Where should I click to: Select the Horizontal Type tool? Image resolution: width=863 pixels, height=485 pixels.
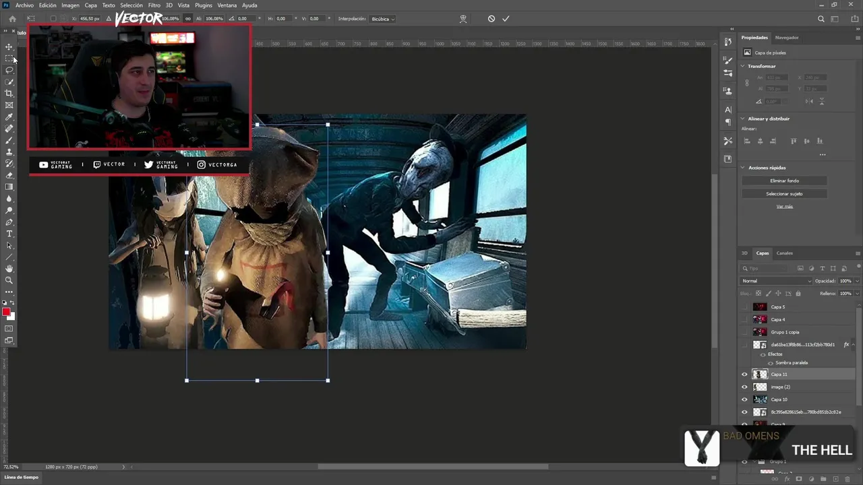point(9,234)
